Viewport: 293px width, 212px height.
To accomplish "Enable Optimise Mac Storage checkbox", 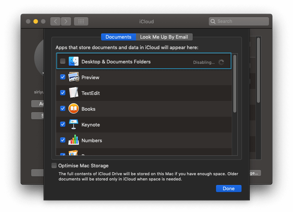I will tap(54, 165).
